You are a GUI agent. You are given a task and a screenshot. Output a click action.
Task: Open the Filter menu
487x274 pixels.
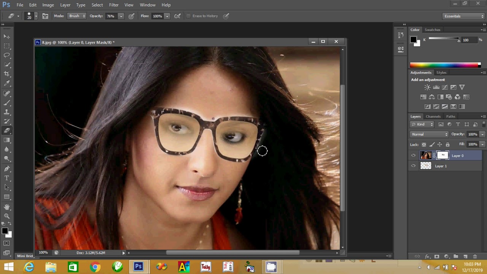coord(114,5)
